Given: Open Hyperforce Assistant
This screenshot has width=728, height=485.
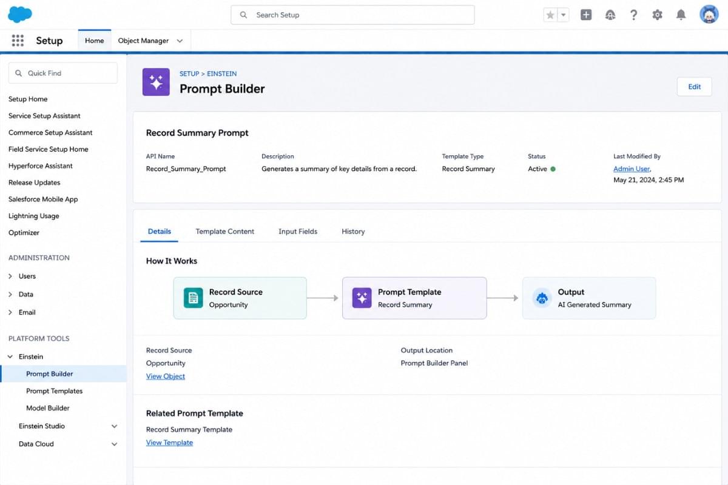Looking at the screenshot, I should click(41, 166).
